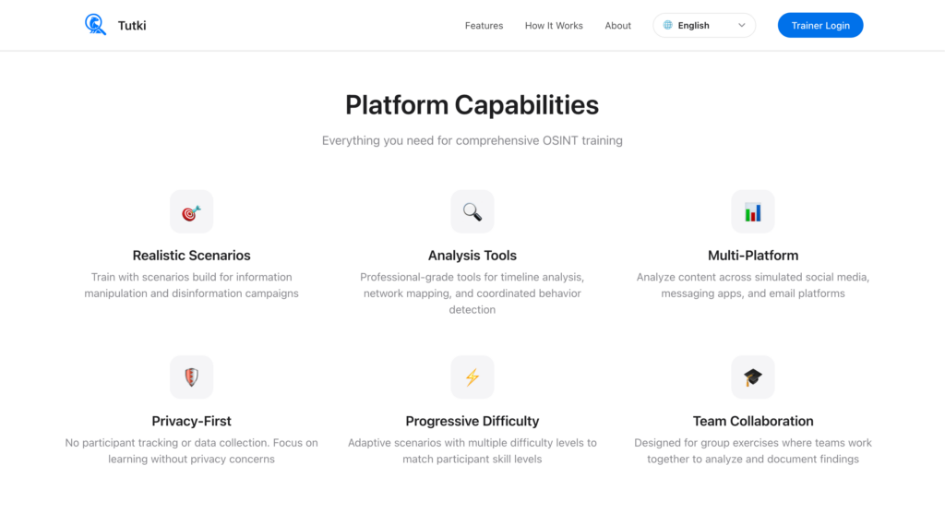This screenshot has width=945, height=514.
Task: Click the Tutki brand name text
Action: click(x=132, y=26)
